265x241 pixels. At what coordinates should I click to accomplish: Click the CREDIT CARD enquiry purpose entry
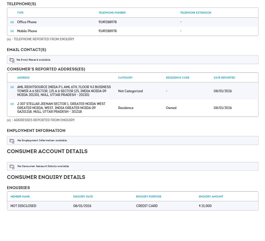point(147,206)
